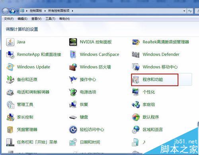Screen dimensions: 199x155
Task: Open the 操作中心 flag icon
Action: (73, 80)
